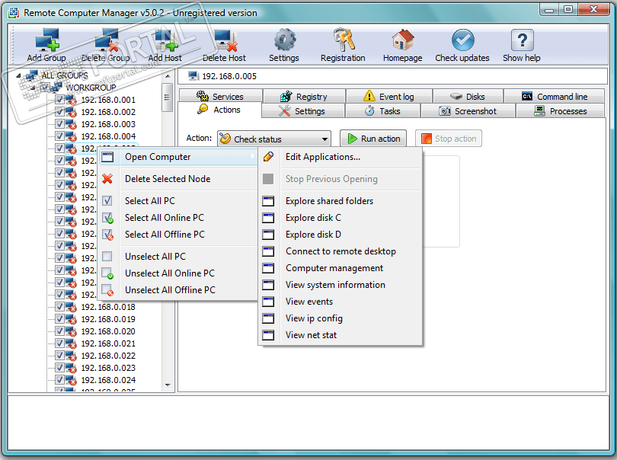
Task: Click the window icon beside View events
Action: coord(268,302)
